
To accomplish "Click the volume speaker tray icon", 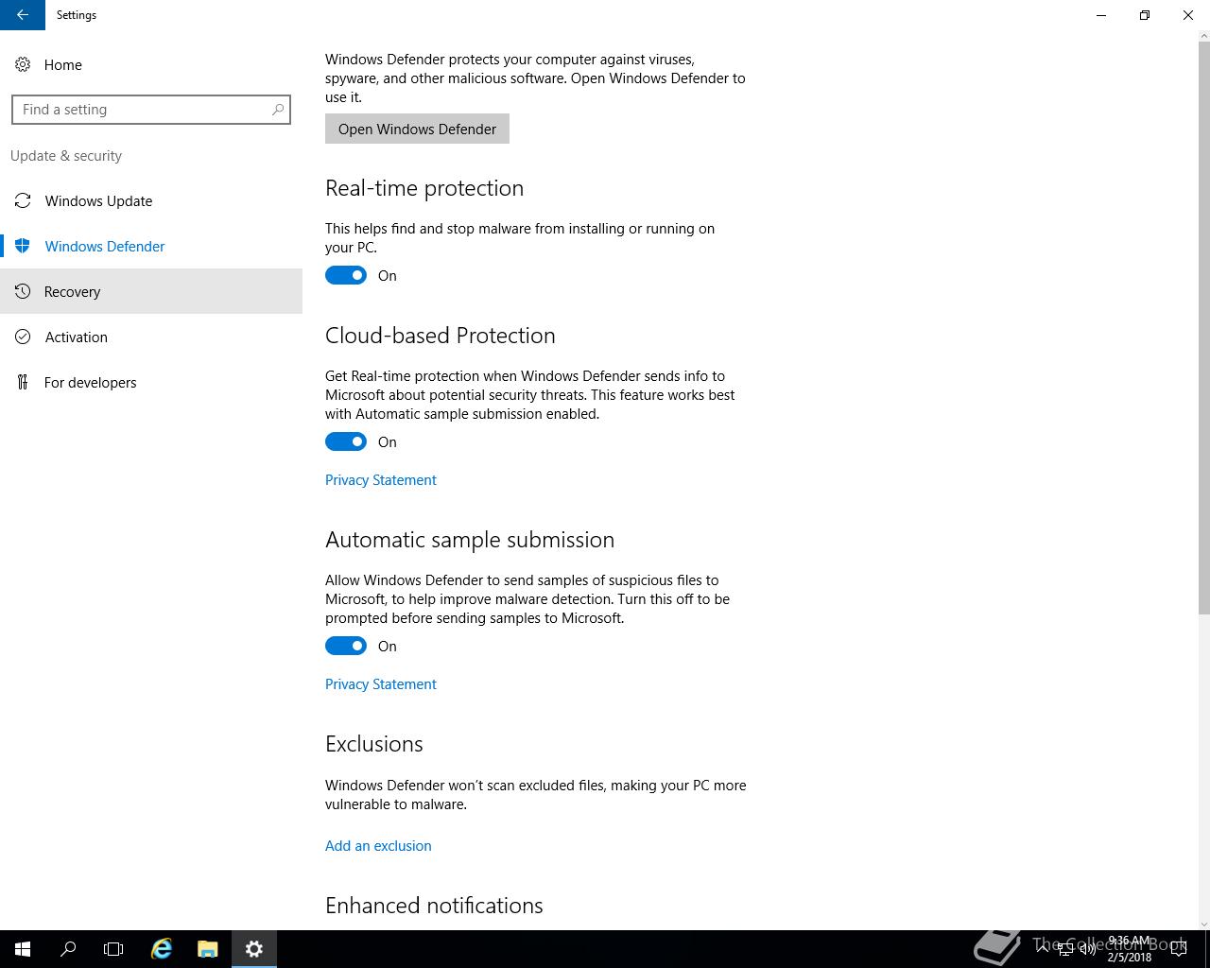I will point(1088,949).
